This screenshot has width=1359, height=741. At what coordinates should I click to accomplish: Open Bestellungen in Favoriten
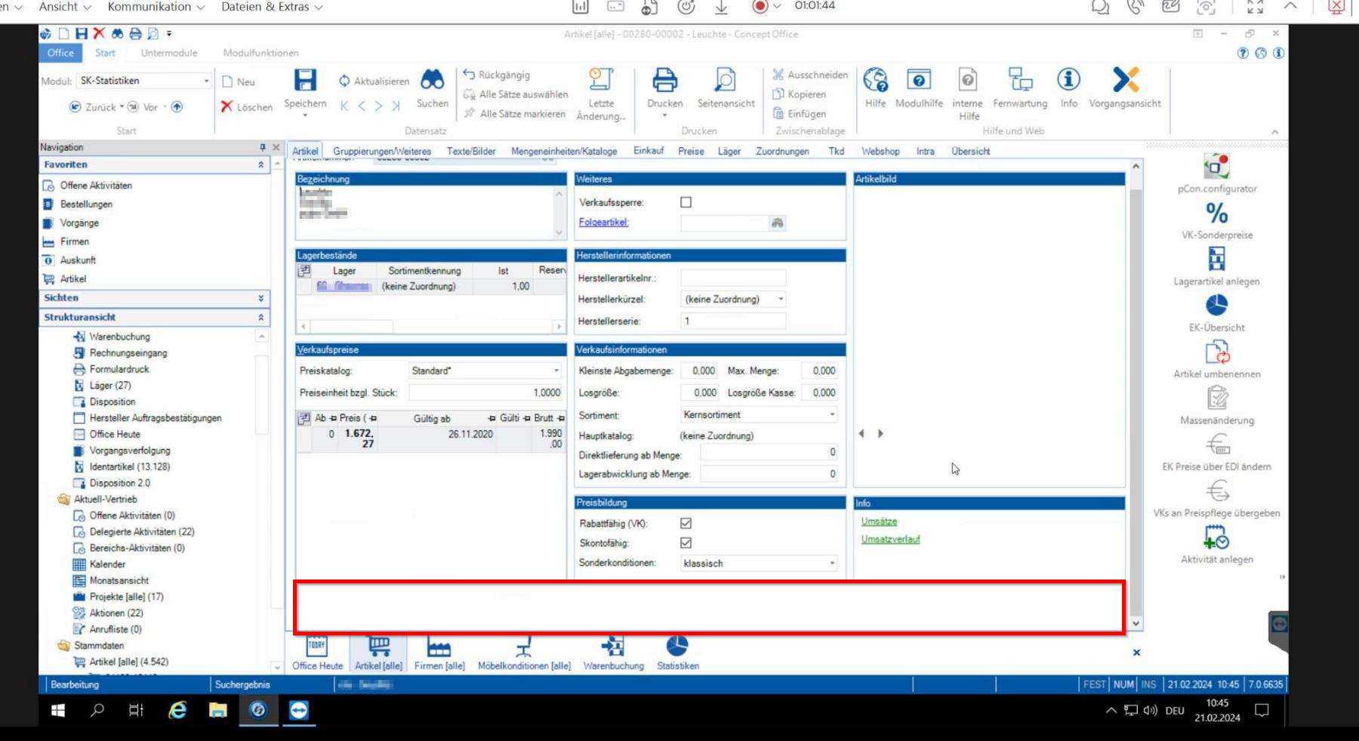coord(86,204)
